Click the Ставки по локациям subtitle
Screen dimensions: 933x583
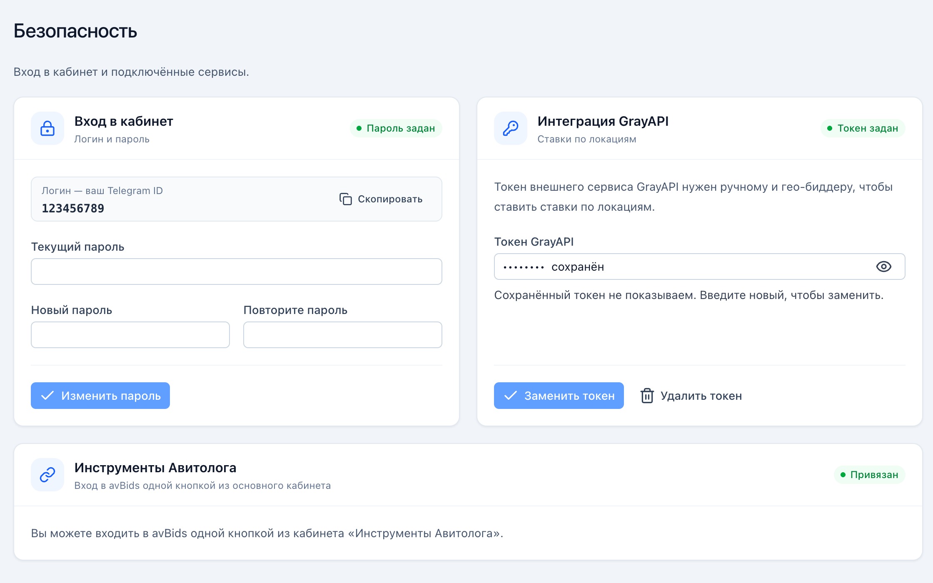[x=587, y=139]
